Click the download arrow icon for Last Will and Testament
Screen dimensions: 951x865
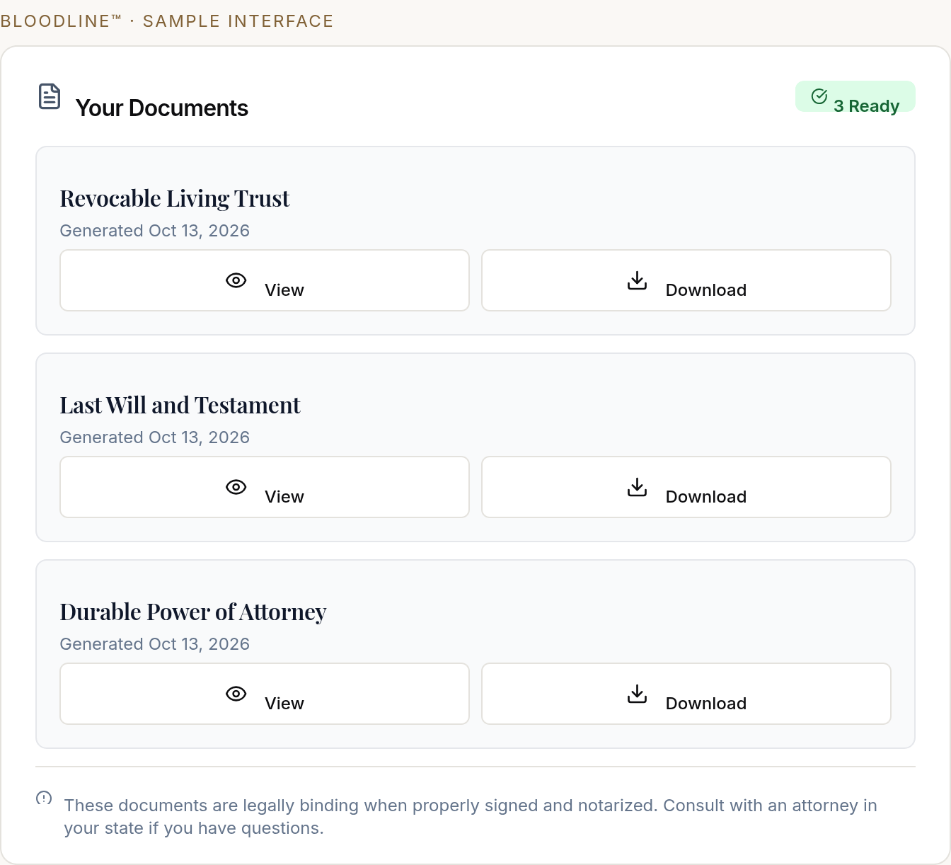point(638,487)
